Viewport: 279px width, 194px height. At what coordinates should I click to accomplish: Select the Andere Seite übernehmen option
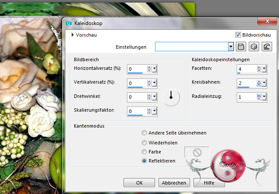point(144,133)
